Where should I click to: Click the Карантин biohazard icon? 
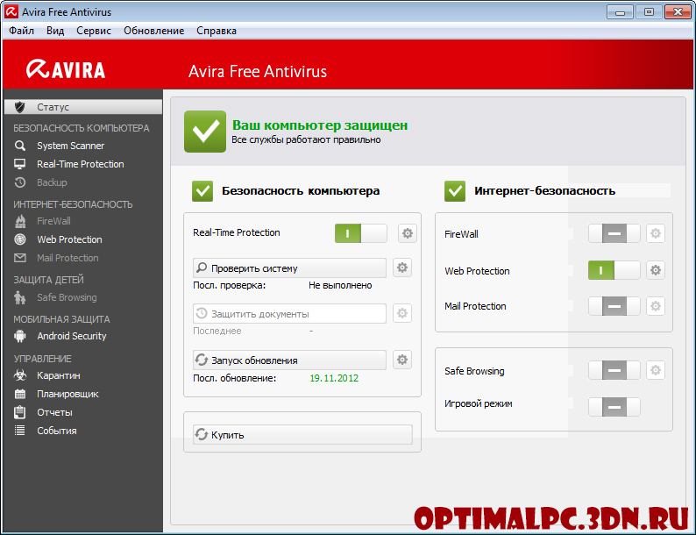coord(20,375)
